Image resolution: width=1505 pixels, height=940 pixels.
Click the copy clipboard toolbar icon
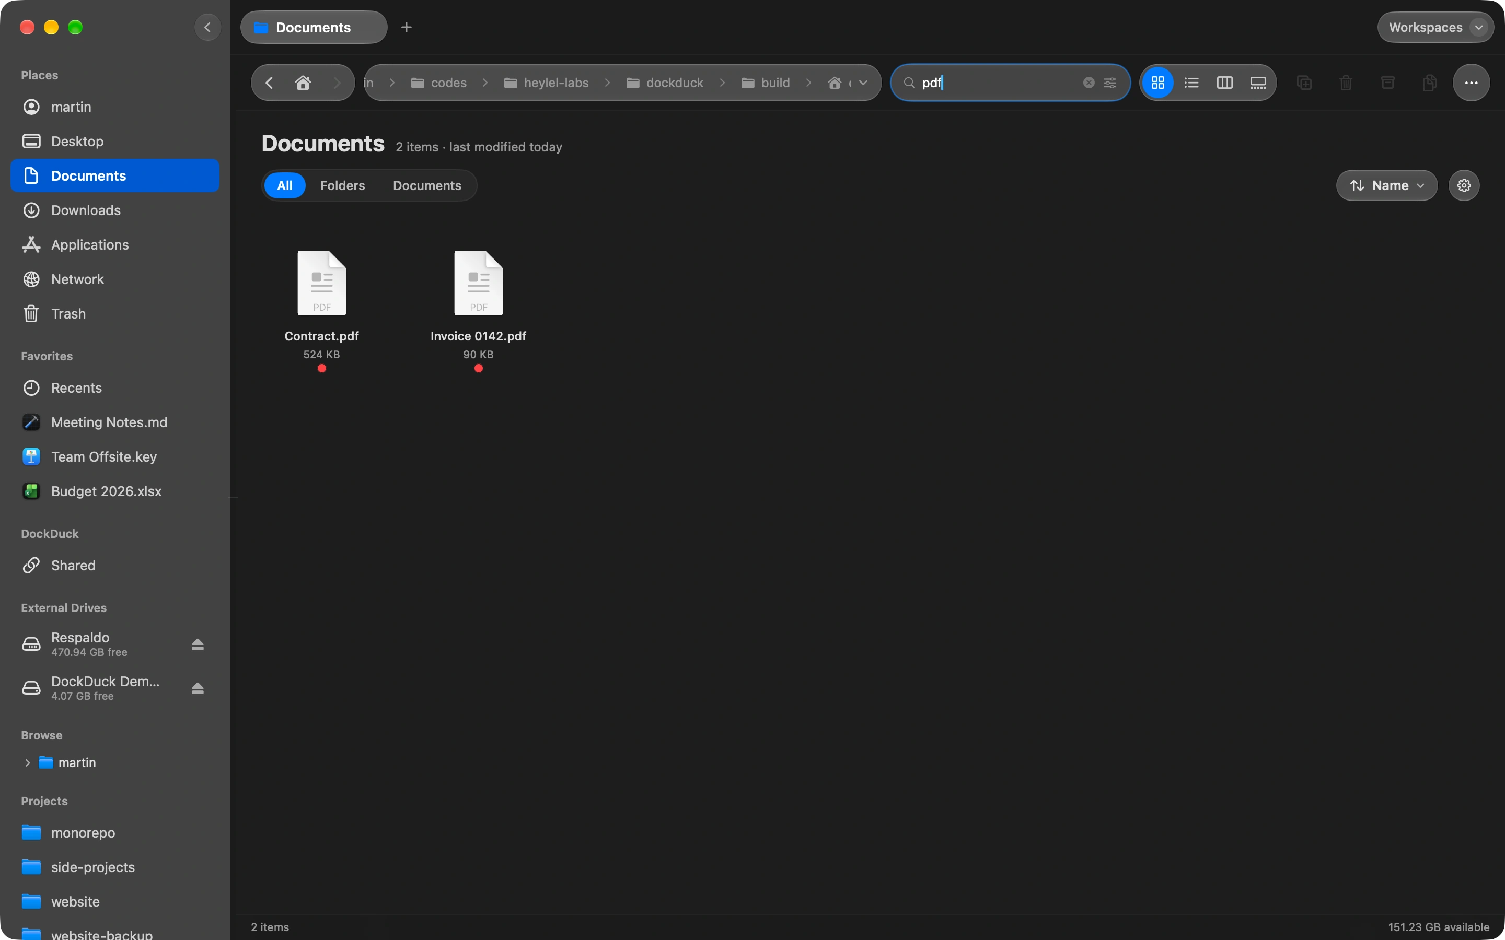click(x=1429, y=83)
